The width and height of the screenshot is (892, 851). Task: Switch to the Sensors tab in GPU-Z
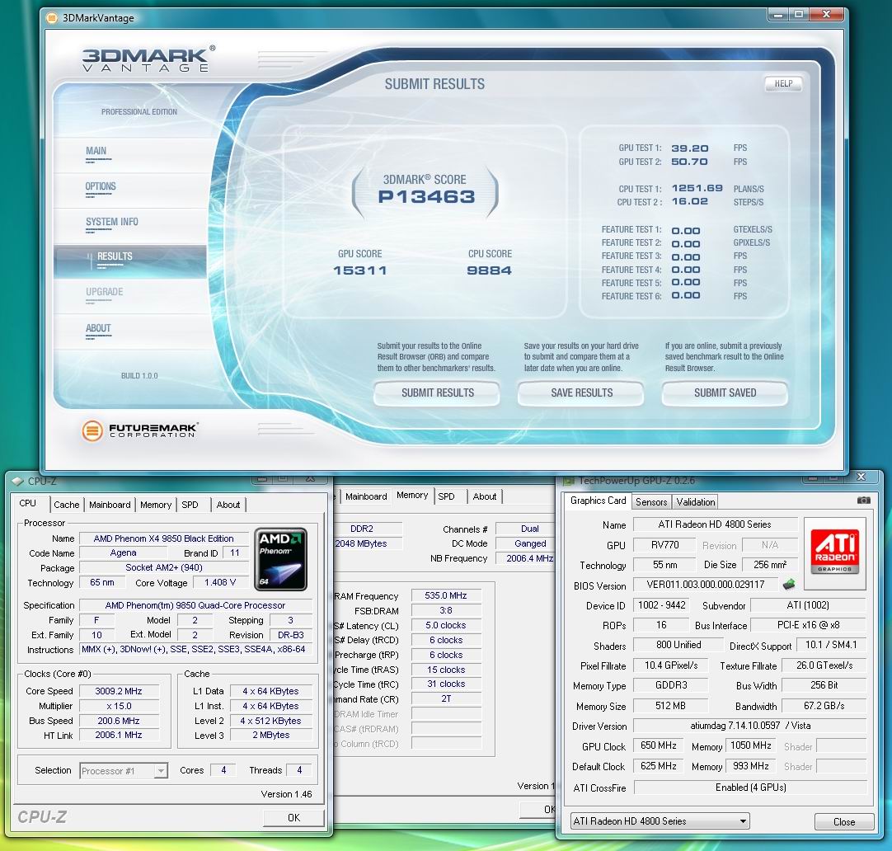[651, 501]
